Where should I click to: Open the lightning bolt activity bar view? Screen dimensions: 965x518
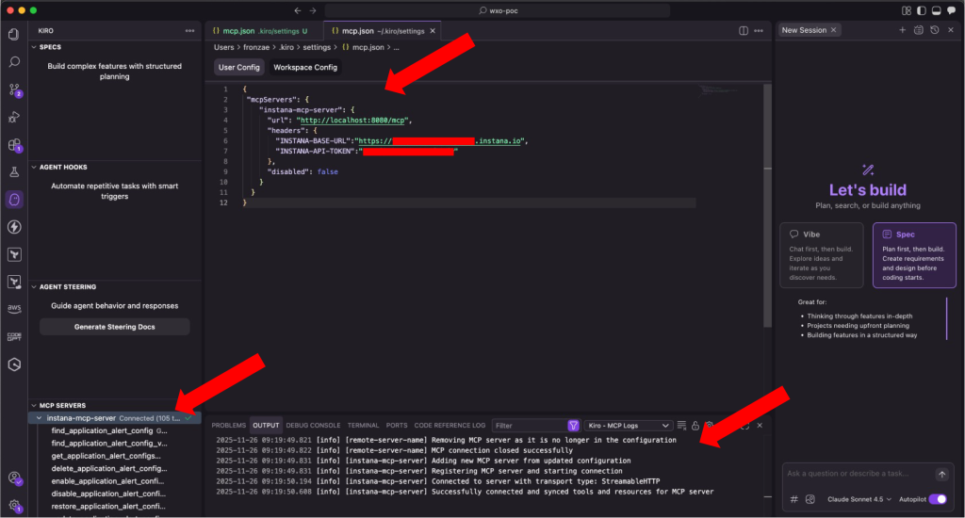pyautogui.click(x=13, y=227)
